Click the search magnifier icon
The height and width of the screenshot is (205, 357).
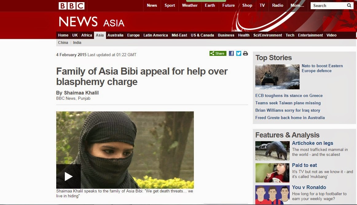[349, 6]
